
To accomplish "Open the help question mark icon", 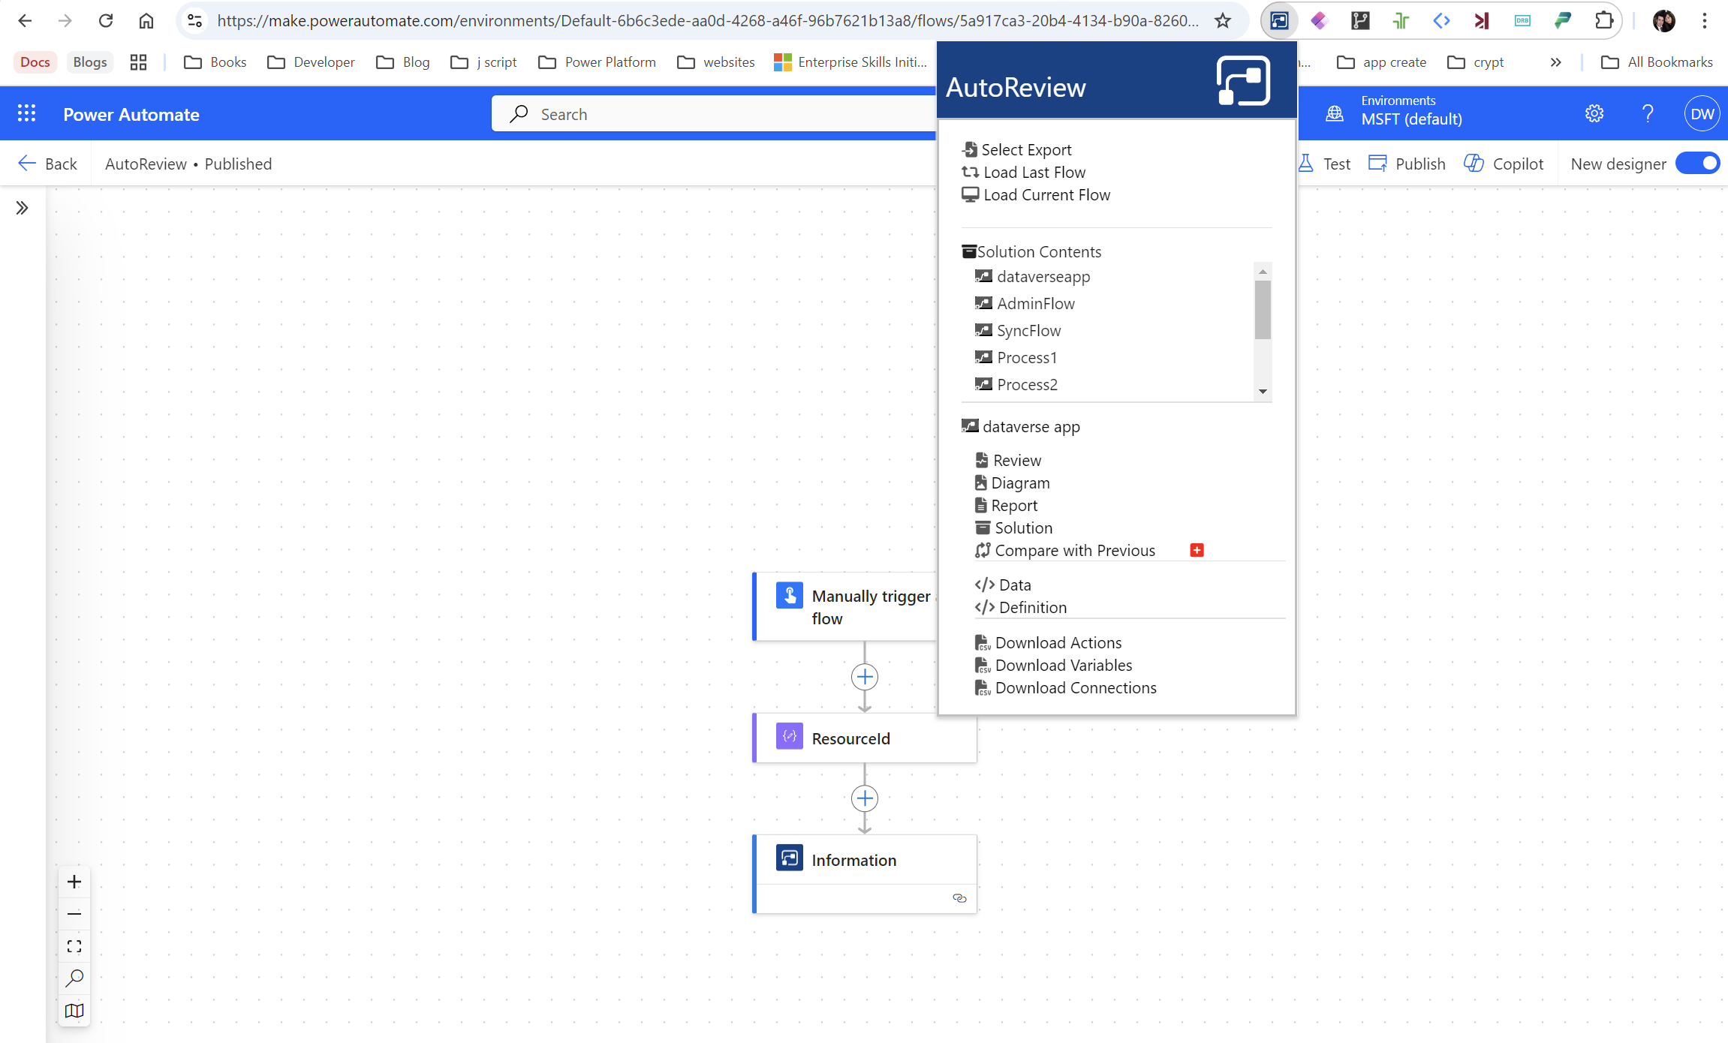I will 1648,114.
